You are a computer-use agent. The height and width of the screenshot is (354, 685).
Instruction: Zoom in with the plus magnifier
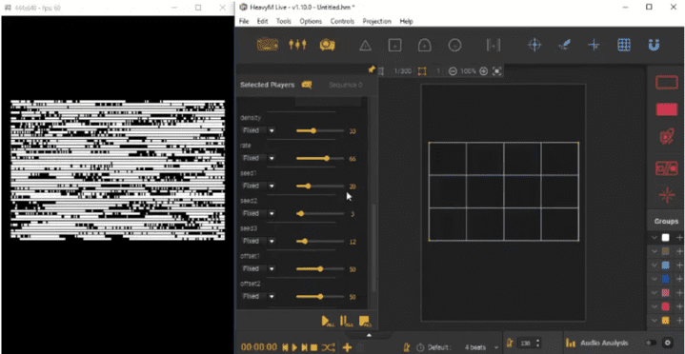(x=483, y=71)
